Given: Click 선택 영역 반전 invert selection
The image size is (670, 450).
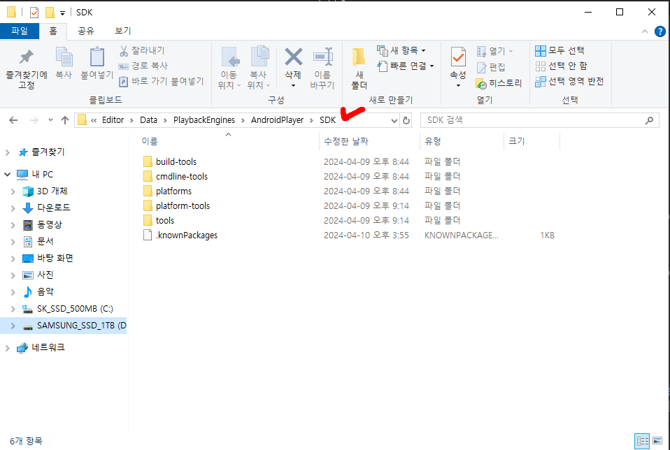Looking at the screenshot, I should click(x=569, y=82).
